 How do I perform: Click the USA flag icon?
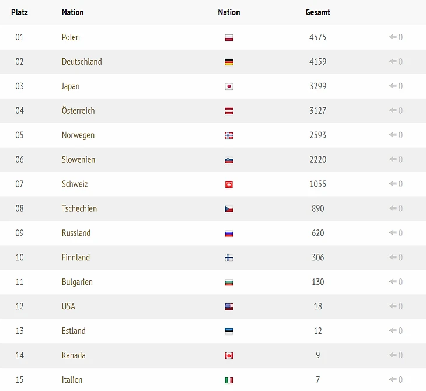pyautogui.click(x=229, y=307)
